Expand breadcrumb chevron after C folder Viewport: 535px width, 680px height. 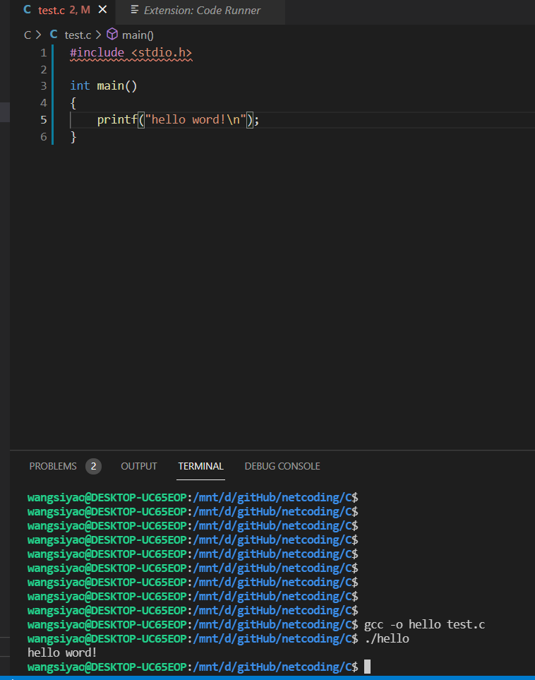pos(39,35)
